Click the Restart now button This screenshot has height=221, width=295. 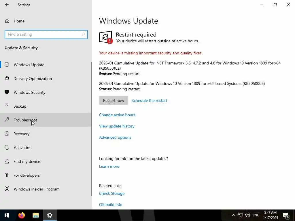pos(114,100)
